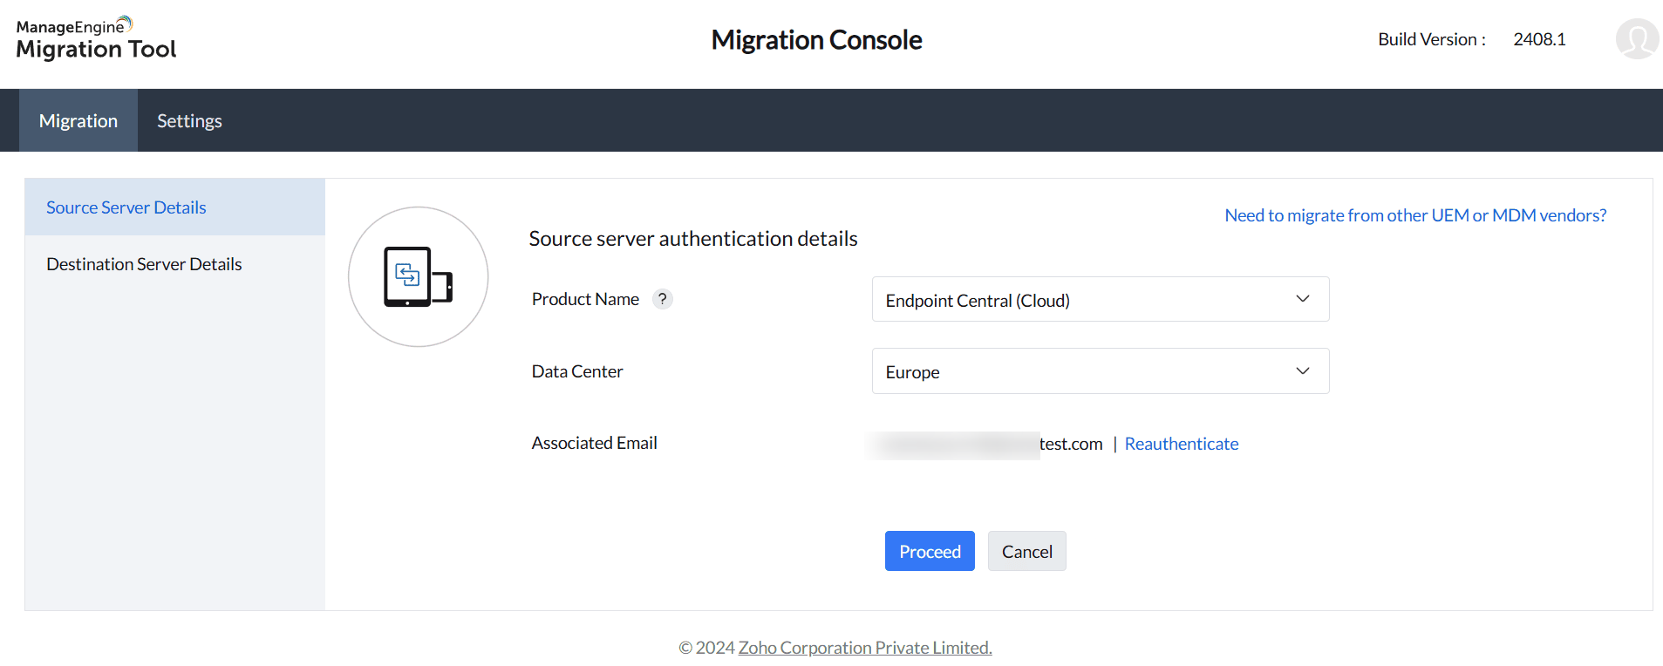Click the Reauthenticate link
Viewport: 1663px width, 666px height.
click(x=1181, y=444)
